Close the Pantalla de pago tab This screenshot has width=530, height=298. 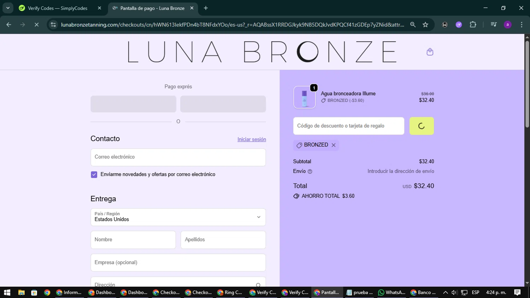tap(192, 8)
